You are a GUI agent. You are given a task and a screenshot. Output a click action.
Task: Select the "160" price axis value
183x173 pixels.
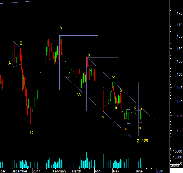pos(179,49)
